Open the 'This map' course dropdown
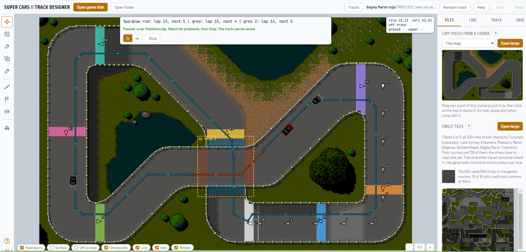 [468, 43]
